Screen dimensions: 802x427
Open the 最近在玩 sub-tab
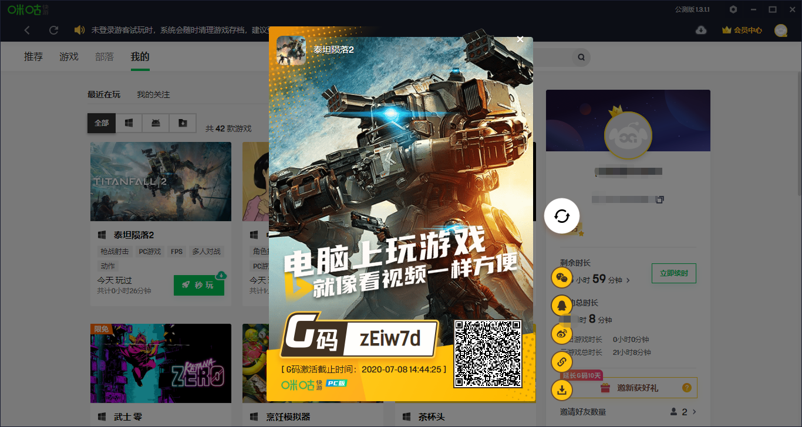pos(104,94)
